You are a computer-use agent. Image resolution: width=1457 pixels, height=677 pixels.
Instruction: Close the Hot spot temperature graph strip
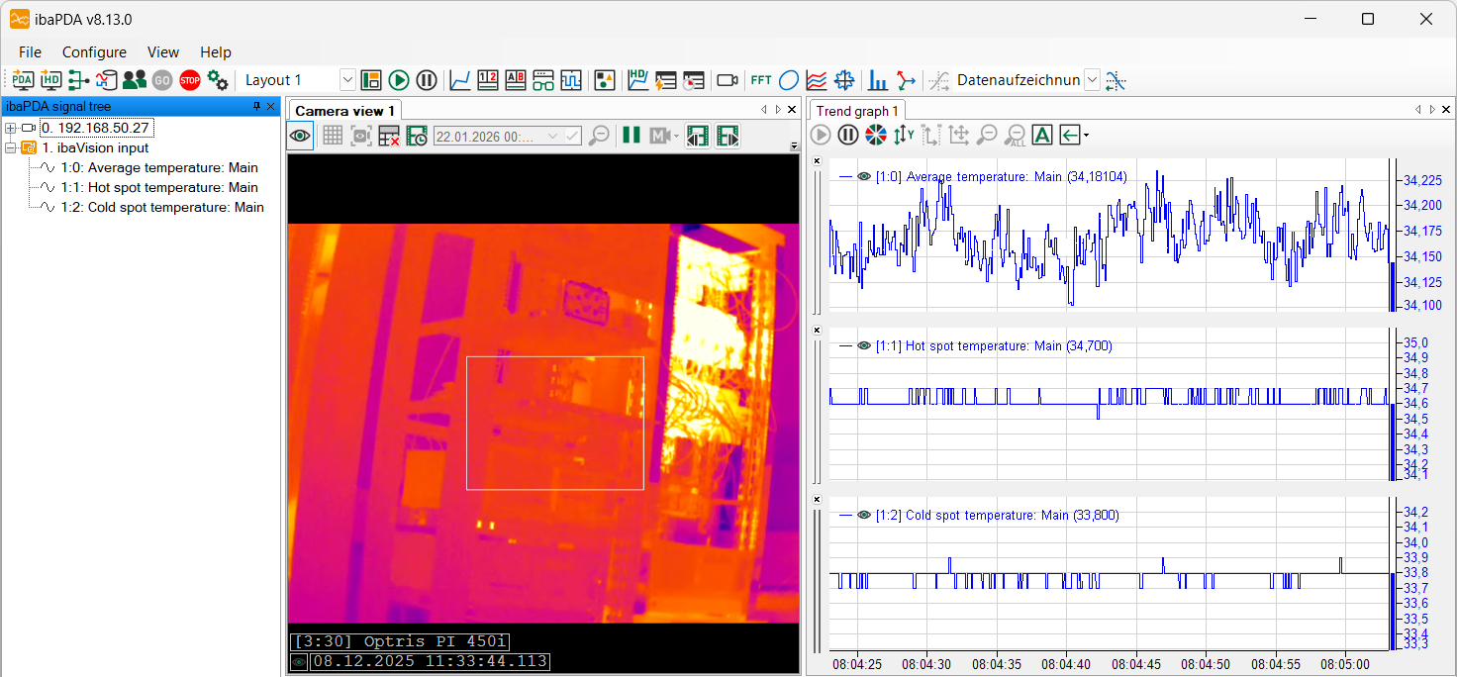point(817,330)
